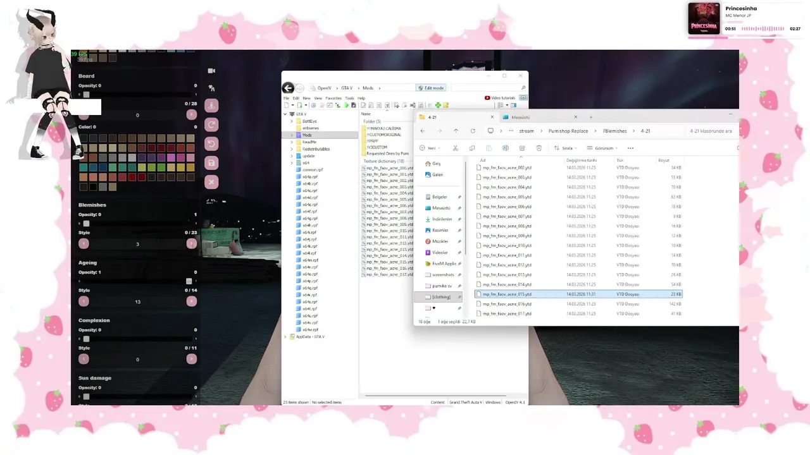Image resolution: width=810 pixels, height=455 pixels.
Task: Select common.rpf in OpenIV tree
Action: [313, 169]
